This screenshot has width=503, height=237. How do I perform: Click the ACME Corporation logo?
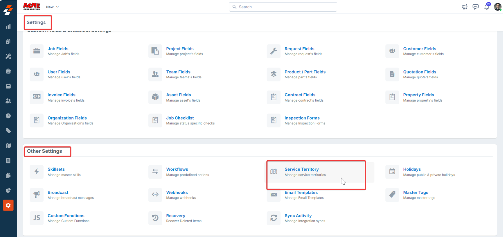click(32, 7)
